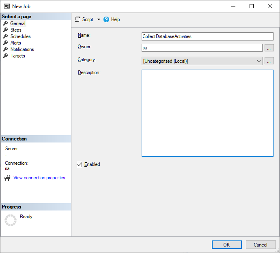Click the Cancel button
Image resolution: width=280 pixels, height=253 pixels.
[261, 244]
